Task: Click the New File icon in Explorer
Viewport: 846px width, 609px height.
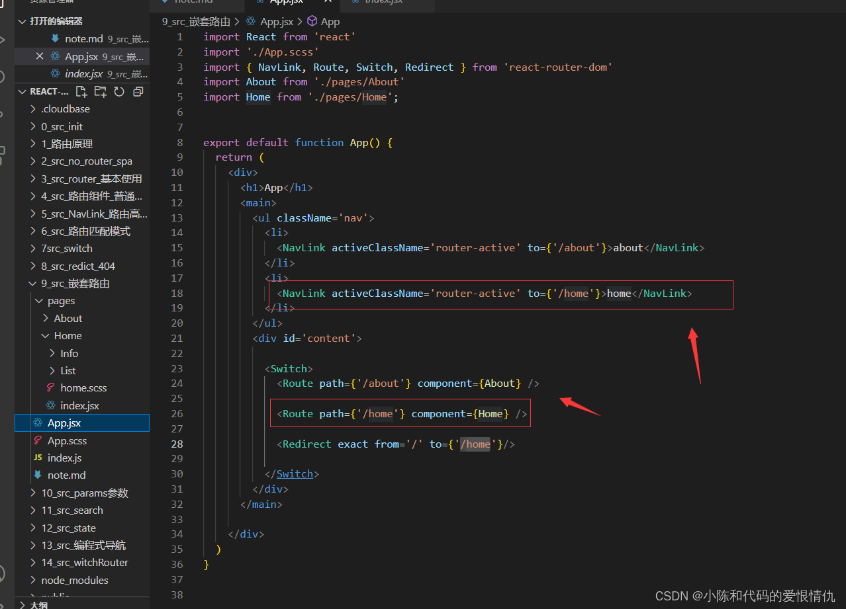Action: pyautogui.click(x=81, y=91)
